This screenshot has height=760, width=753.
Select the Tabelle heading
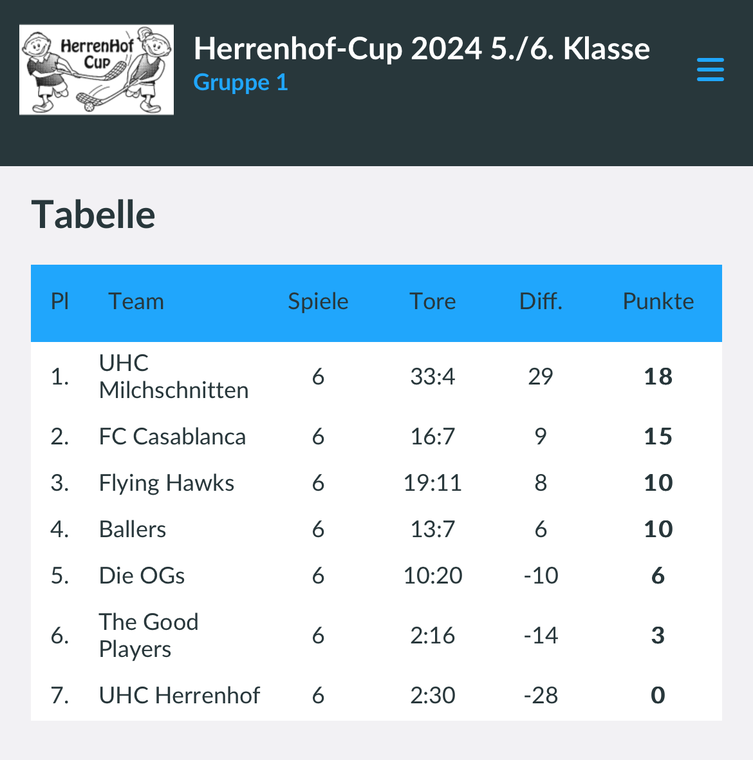pos(93,214)
